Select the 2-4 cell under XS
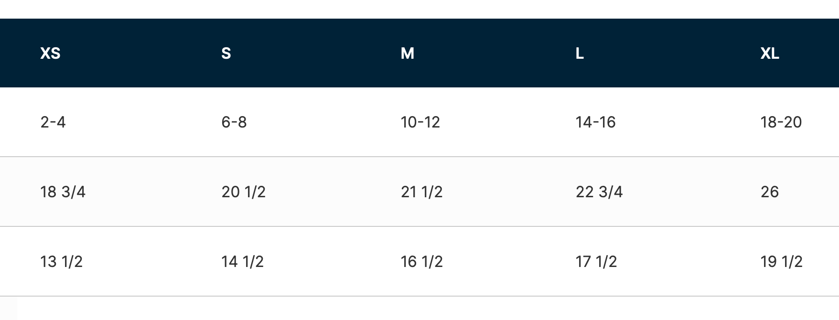This screenshot has width=839, height=320. coord(53,122)
